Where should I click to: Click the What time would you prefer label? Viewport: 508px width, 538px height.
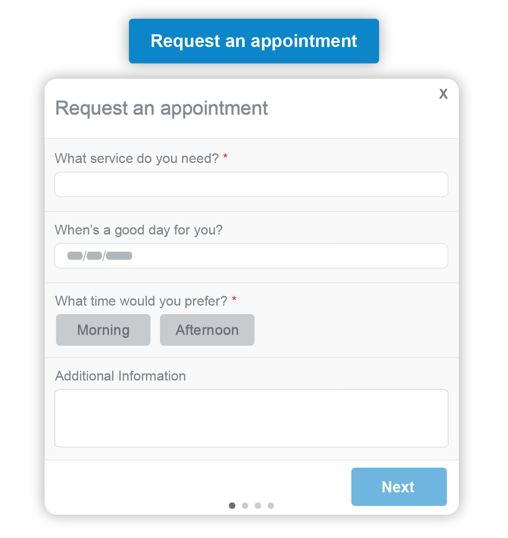click(x=140, y=301)
